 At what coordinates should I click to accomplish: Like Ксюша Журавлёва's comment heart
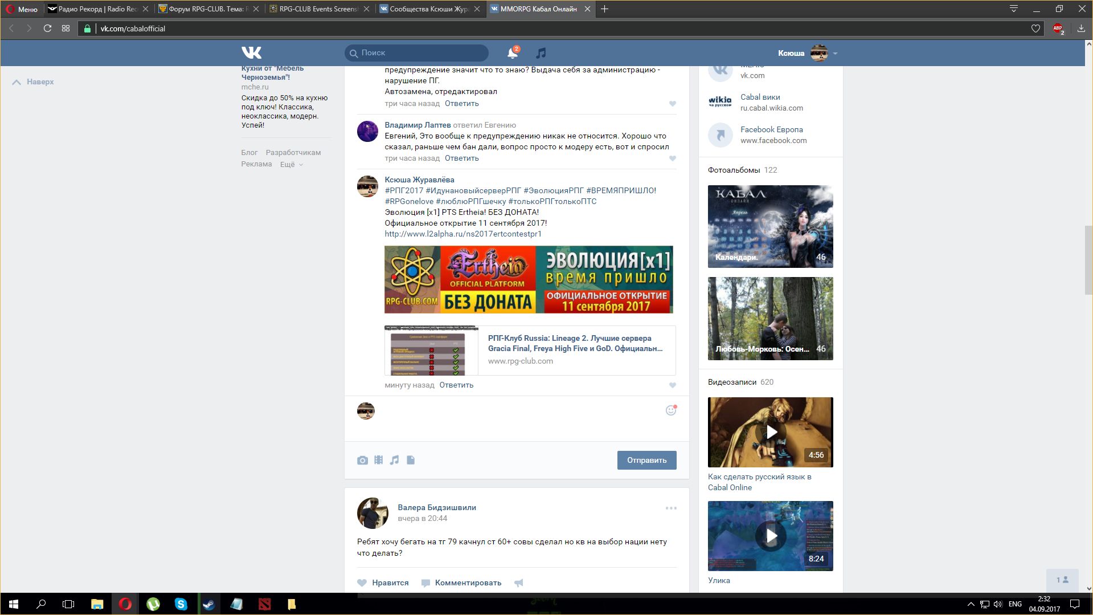(673, 385)
